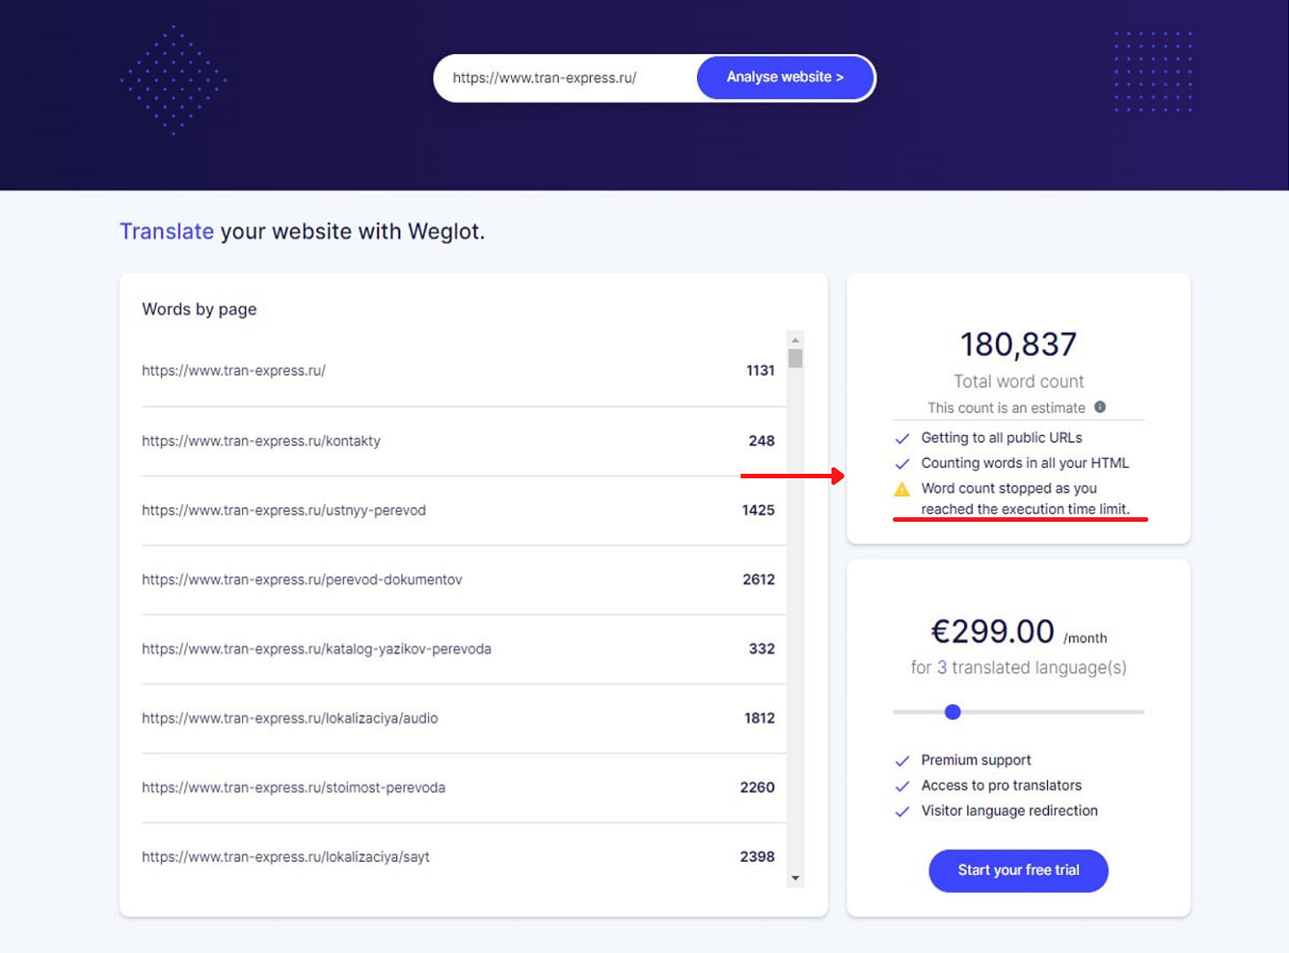Click checkmark beside Premium support
Image resolution: width=1289 pixels, height=953 pixels.
[902, 761]
